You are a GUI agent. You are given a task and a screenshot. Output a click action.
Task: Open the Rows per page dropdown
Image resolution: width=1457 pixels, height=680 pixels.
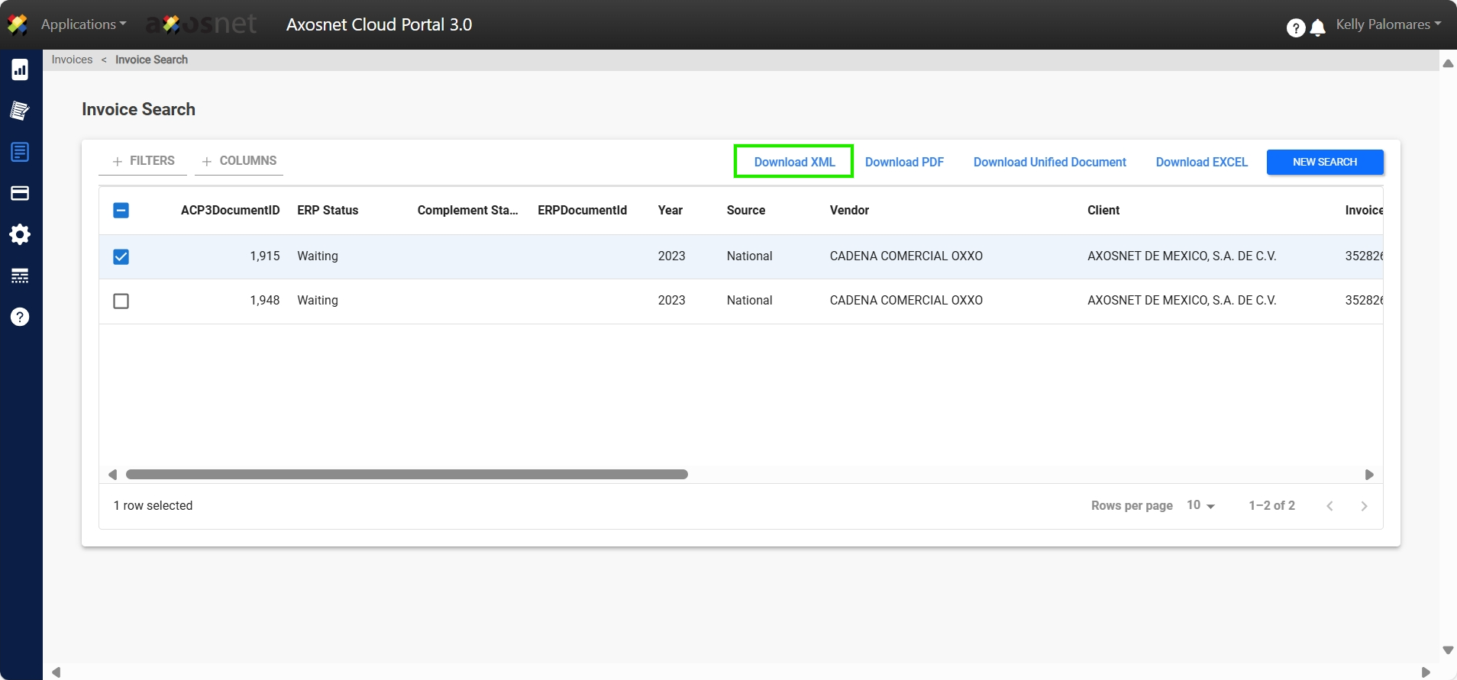coord(1200,505)
